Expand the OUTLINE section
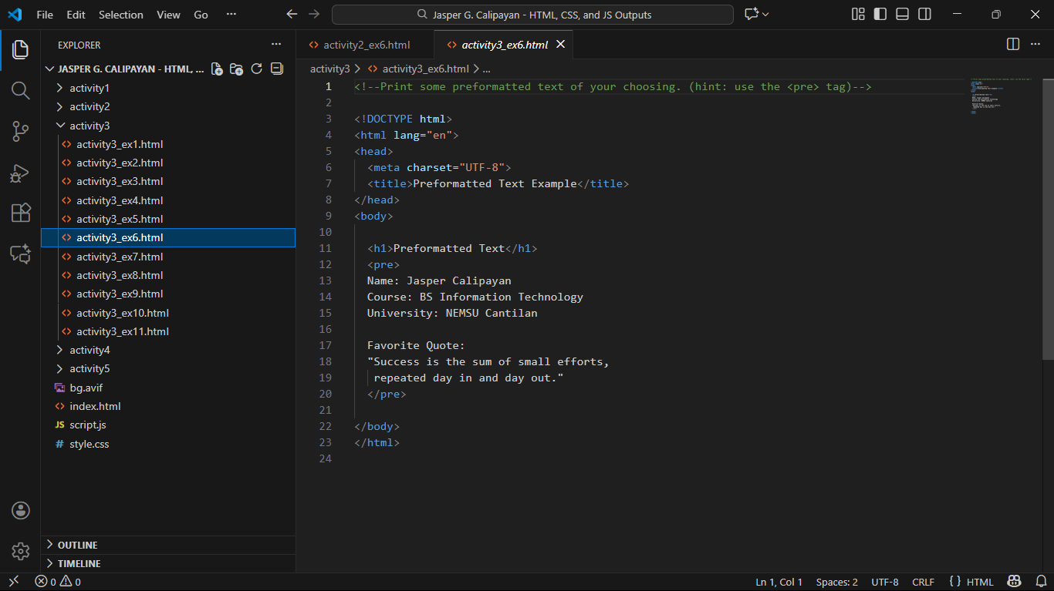1054x591 pixels. 77,545
